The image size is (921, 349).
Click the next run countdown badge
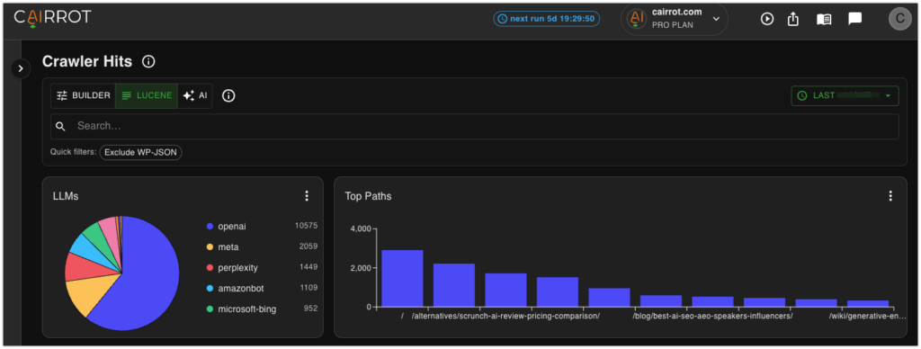[x=546, y=19]
